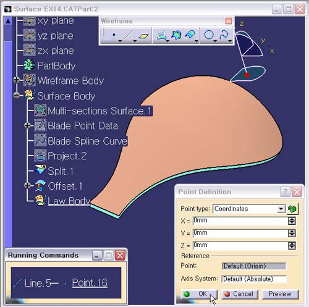
Task: Click the Z coordinate input field
Action: (x=240, y=245)
